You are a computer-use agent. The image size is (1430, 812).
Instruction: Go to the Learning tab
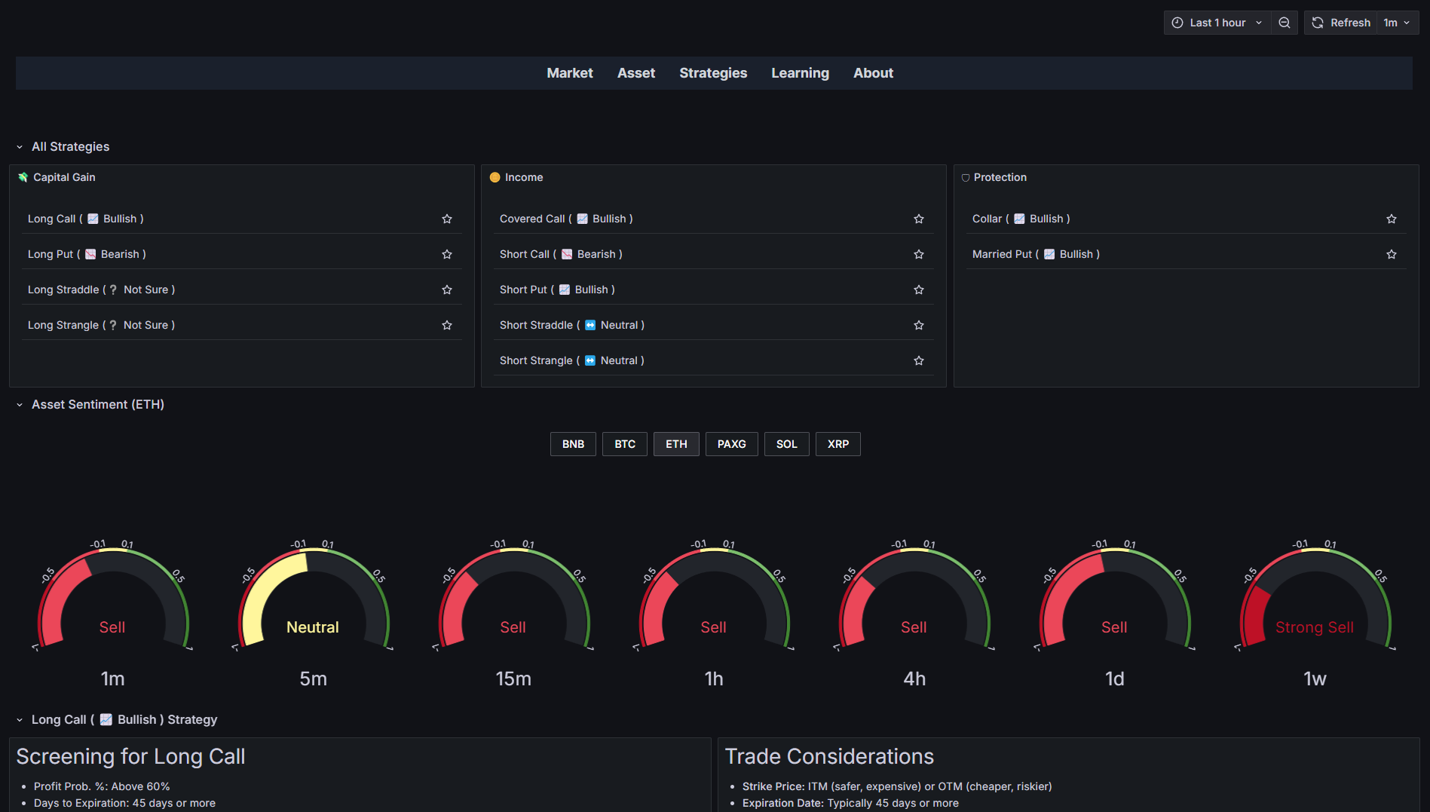click(x=799, y=73)
